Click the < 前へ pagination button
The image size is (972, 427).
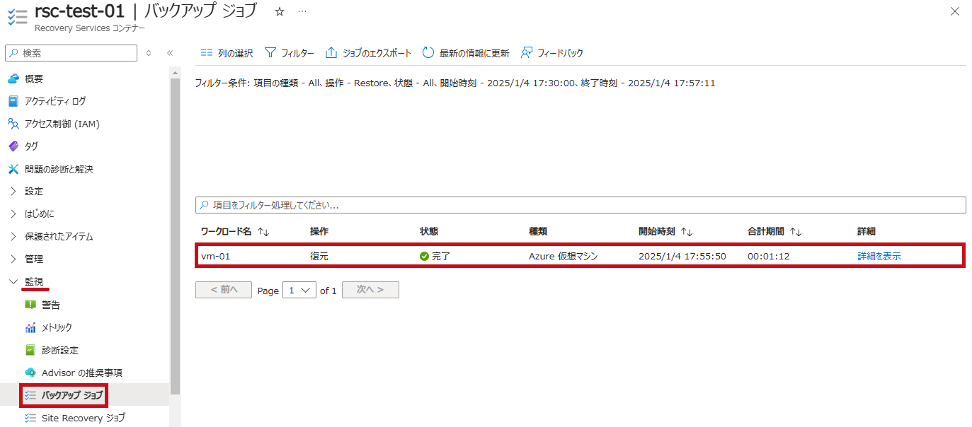click(x=224, y=290)
